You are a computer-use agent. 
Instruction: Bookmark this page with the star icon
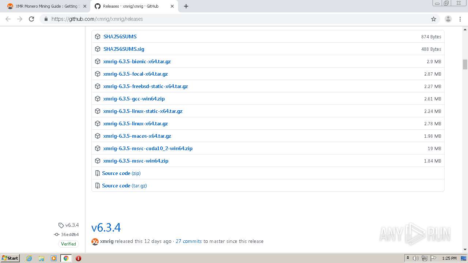[434, 19]
